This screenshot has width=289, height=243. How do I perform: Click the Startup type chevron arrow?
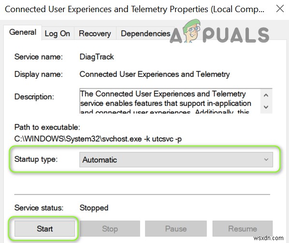point(266,160)
